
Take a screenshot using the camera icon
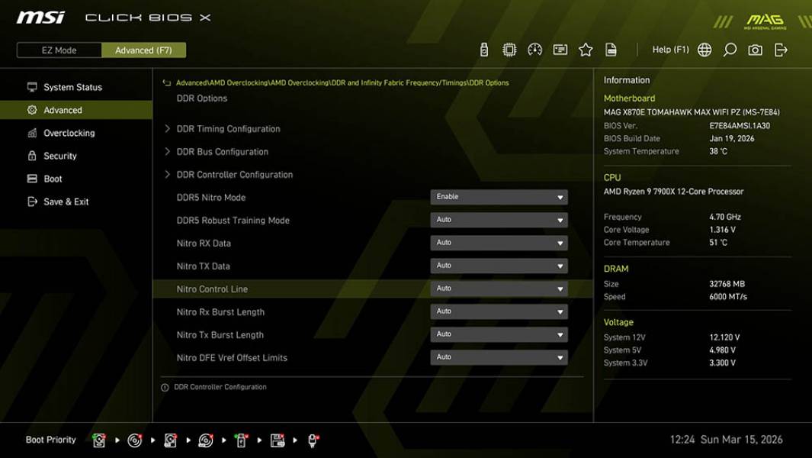[753, 49]
